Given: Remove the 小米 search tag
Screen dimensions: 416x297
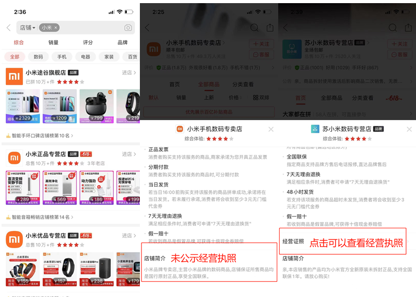Looking at the screenshot, I should 56,28.
